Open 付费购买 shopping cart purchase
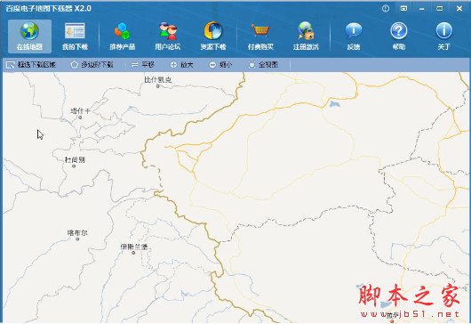 [260, 36]
